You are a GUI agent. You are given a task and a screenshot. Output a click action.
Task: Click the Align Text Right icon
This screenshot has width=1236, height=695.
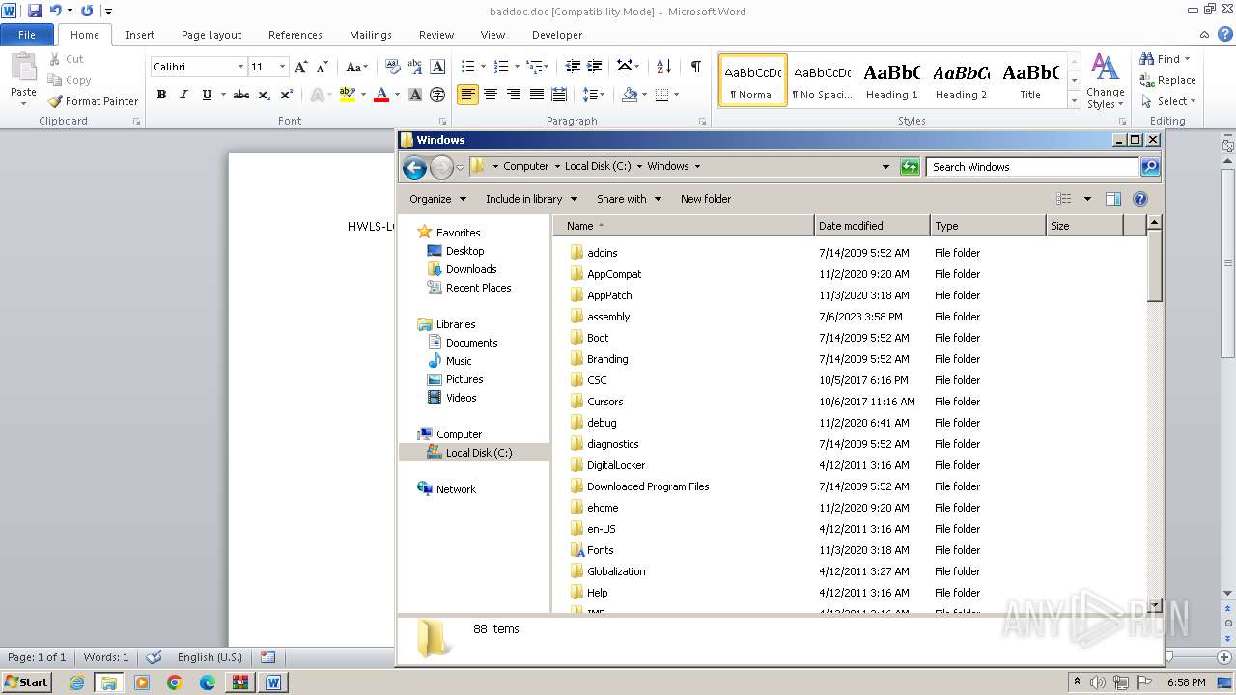(x=514, y=95)
